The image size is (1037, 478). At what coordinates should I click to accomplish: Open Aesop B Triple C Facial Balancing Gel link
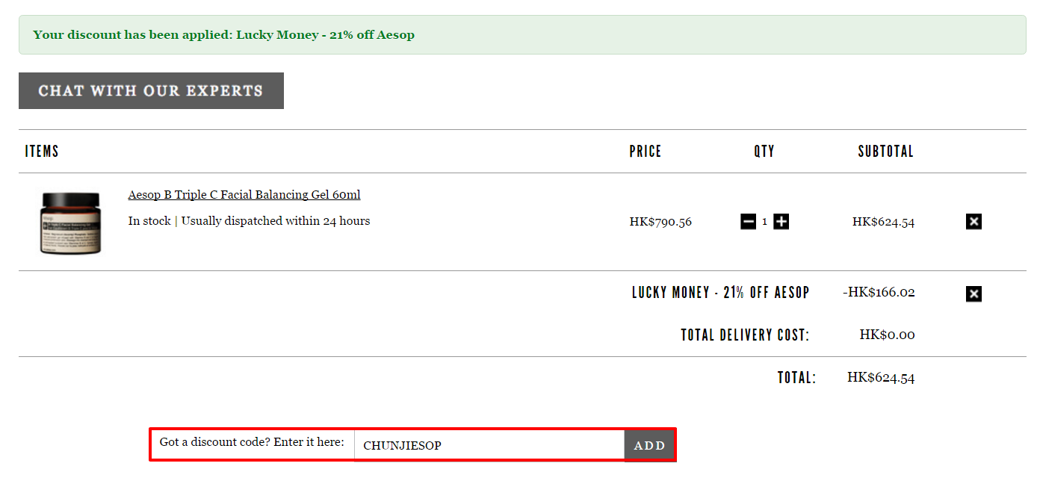point(244,195)
